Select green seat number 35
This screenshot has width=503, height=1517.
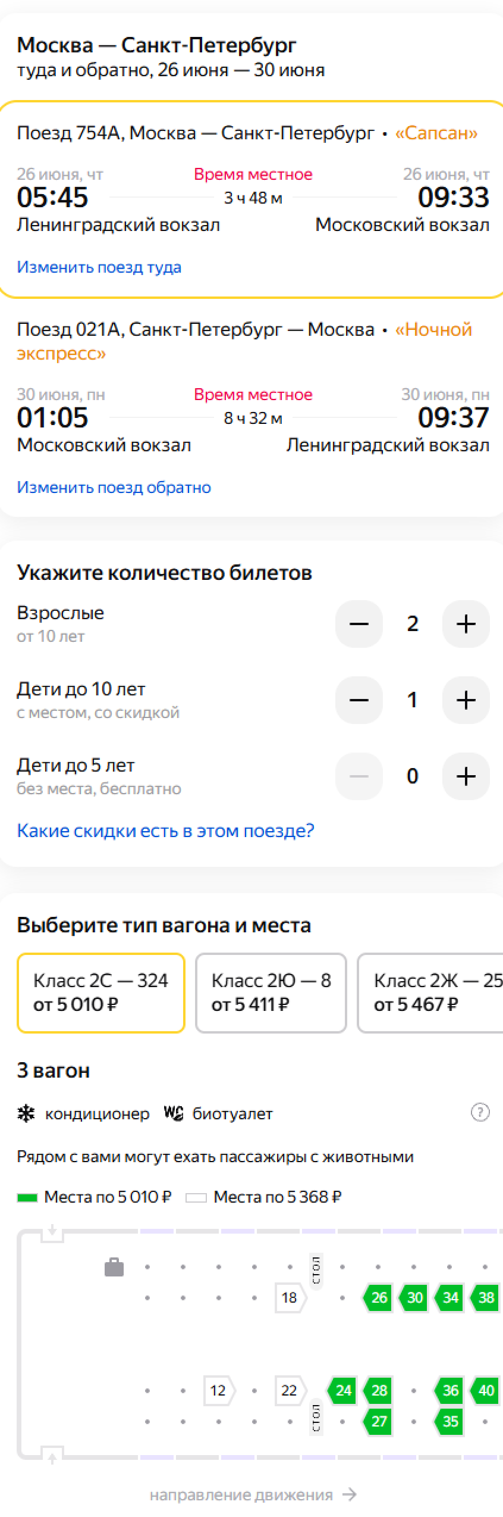coord(449,1421)
